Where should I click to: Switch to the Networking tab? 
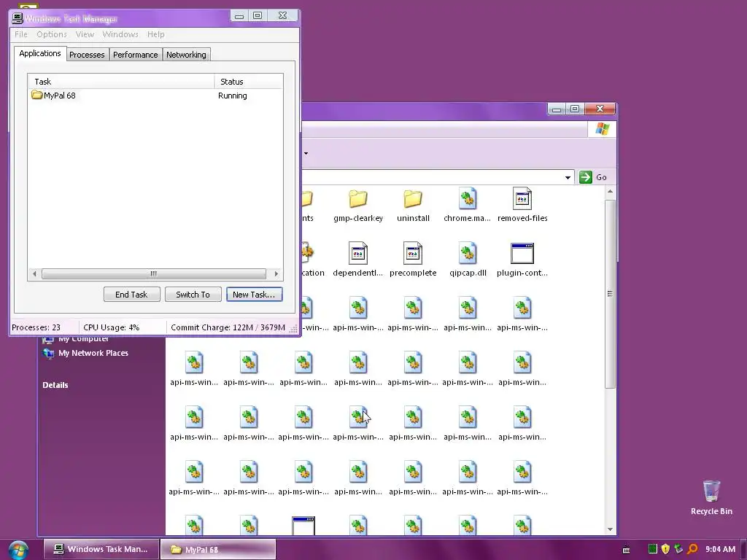click(x=186, y=55)
